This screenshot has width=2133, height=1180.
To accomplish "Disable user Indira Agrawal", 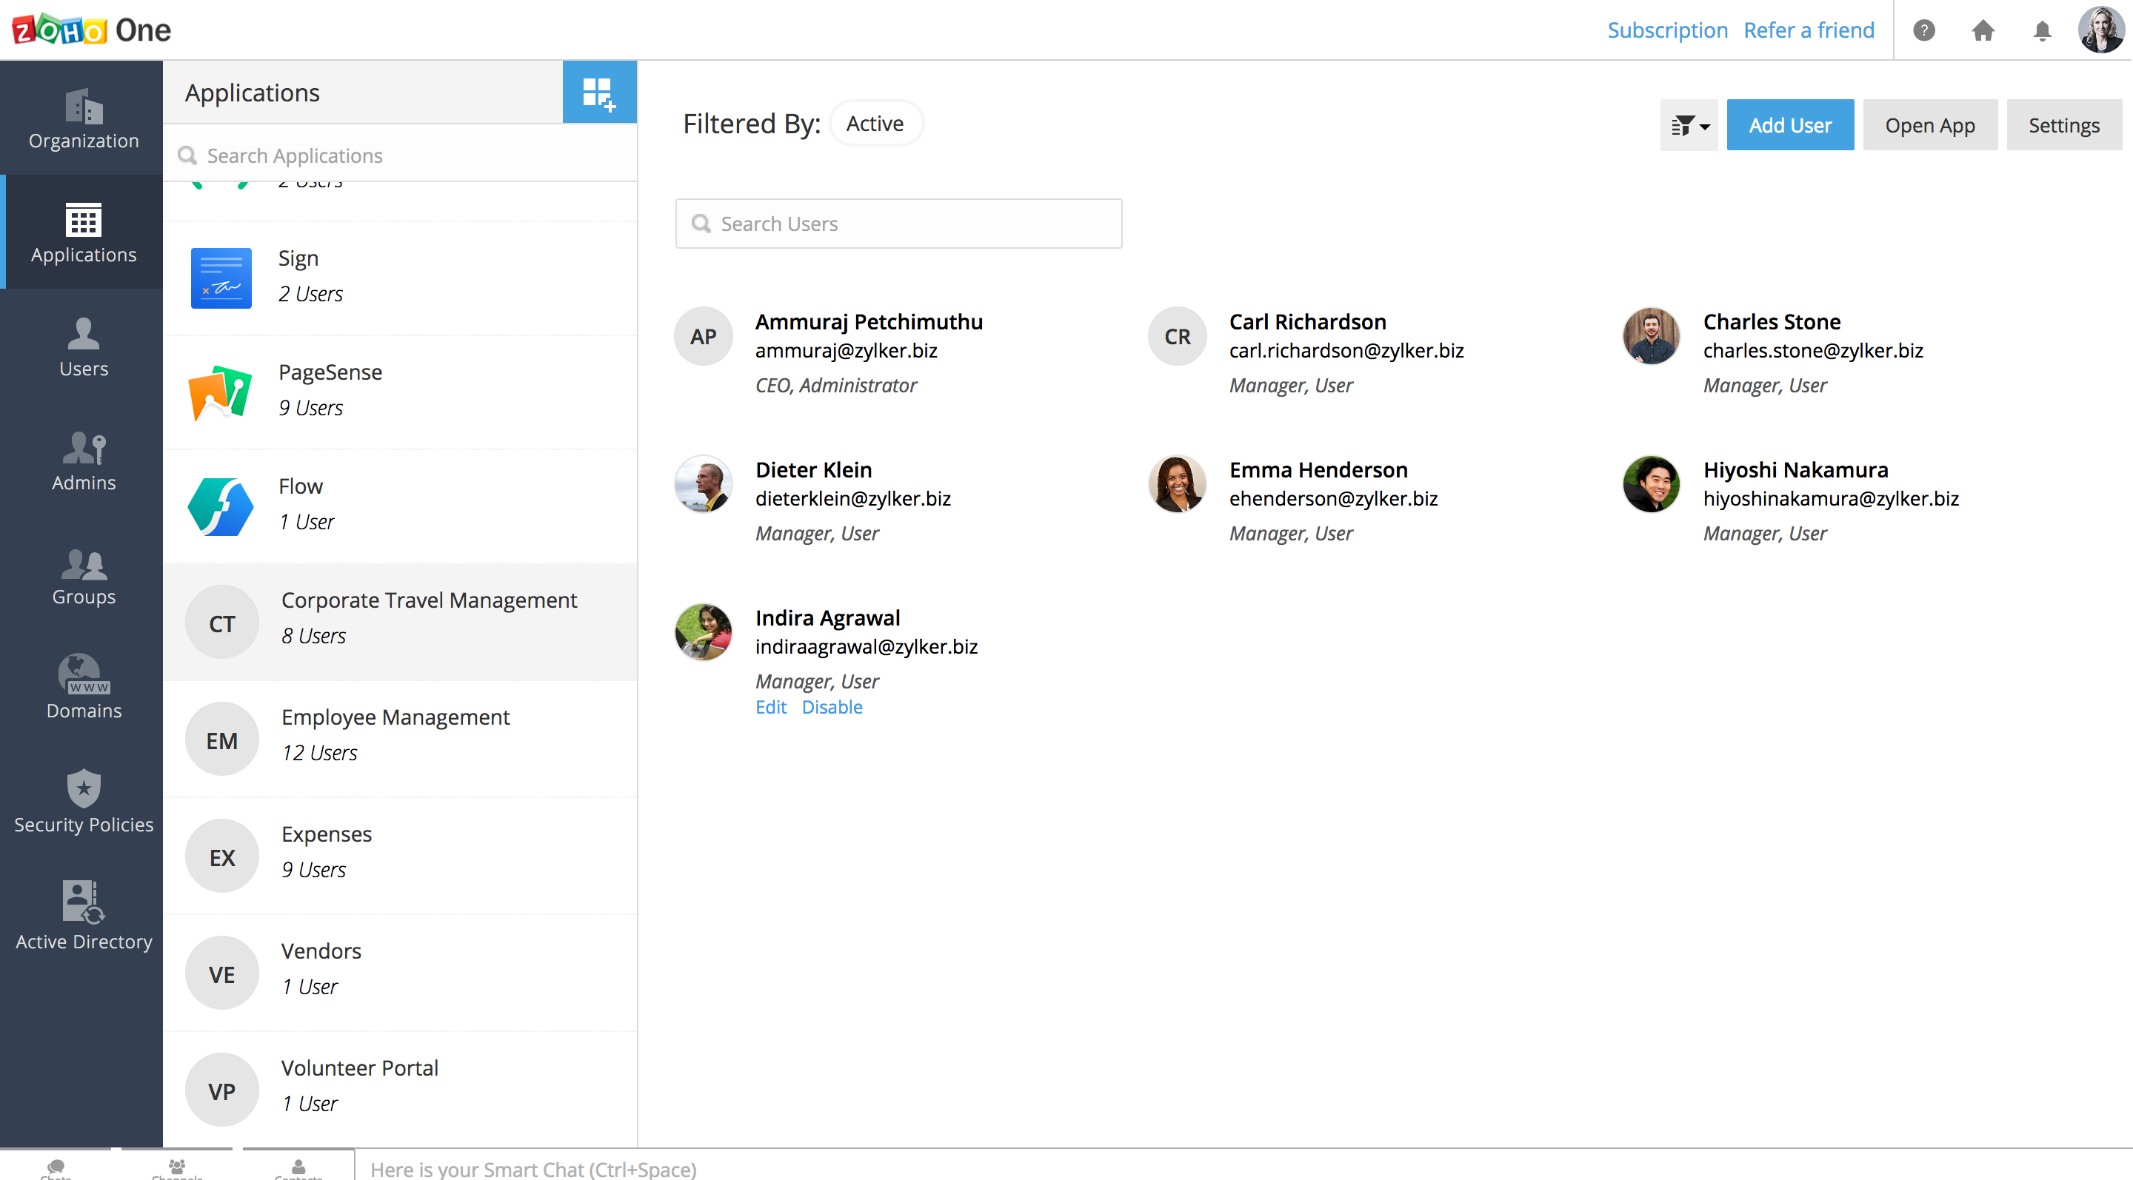I will [832, 708].
